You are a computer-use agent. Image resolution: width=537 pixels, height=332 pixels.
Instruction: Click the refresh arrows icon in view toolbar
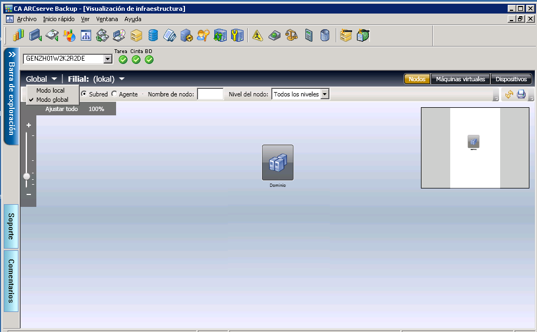coord(509,94)
